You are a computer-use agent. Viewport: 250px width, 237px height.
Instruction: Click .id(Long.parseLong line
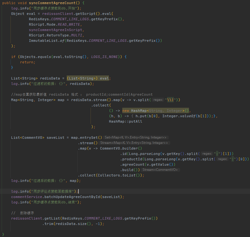[x=177, y=154]
